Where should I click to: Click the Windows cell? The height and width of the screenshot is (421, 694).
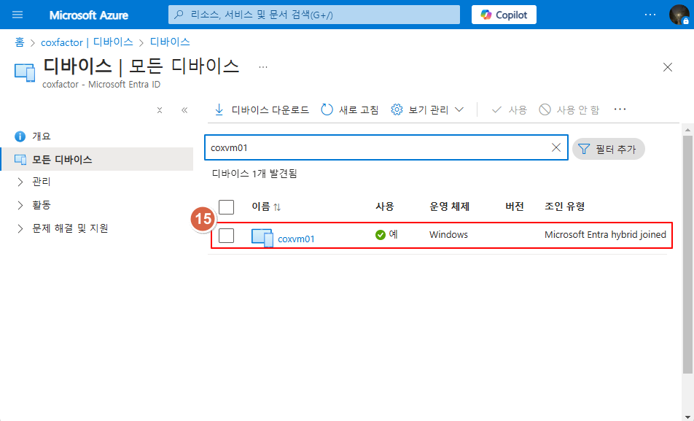click(448, 234)
